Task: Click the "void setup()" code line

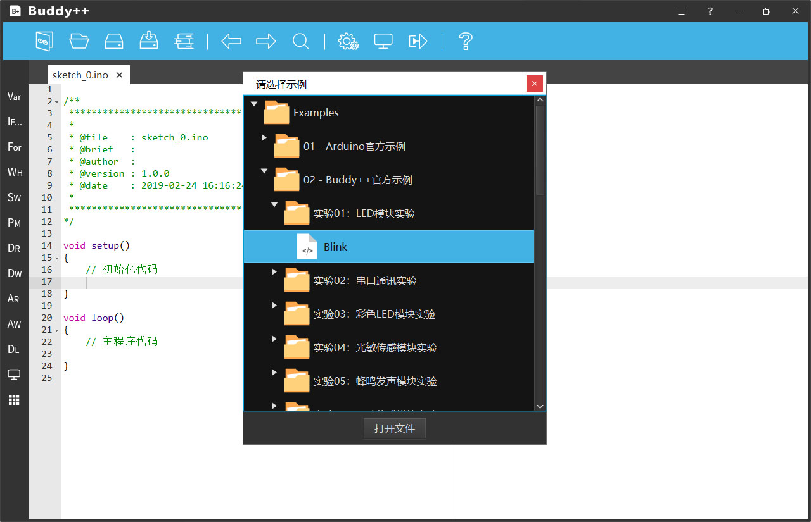Action: (96, 245)
